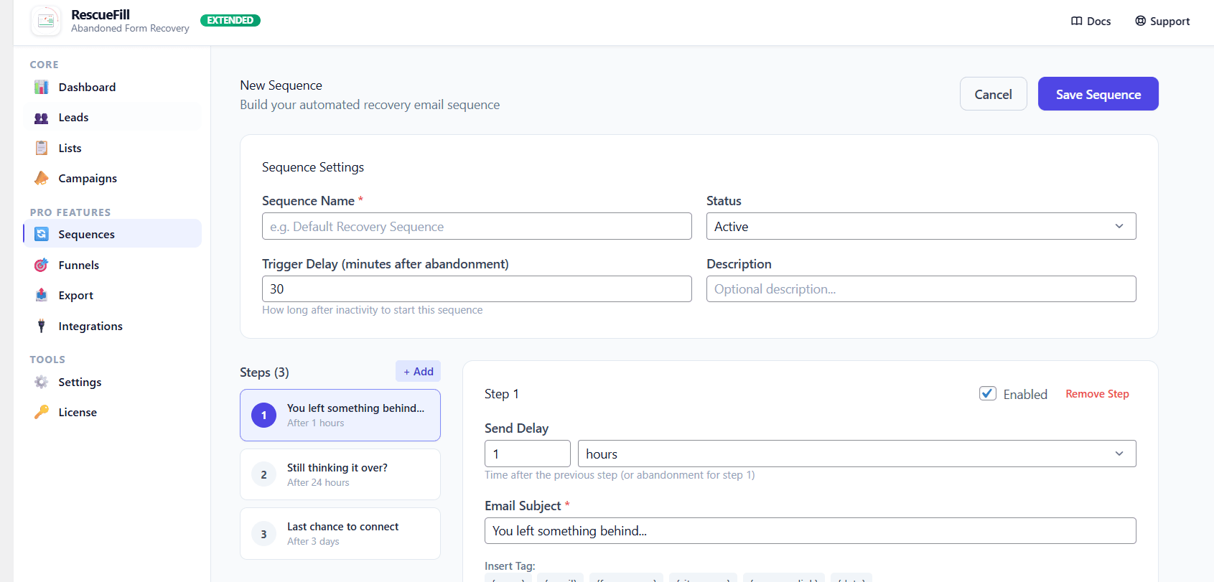Viewport: 1214px width, 582px height.
Task: Click 'How long after inactivity' hint text
Action: (x=372, y=310)
